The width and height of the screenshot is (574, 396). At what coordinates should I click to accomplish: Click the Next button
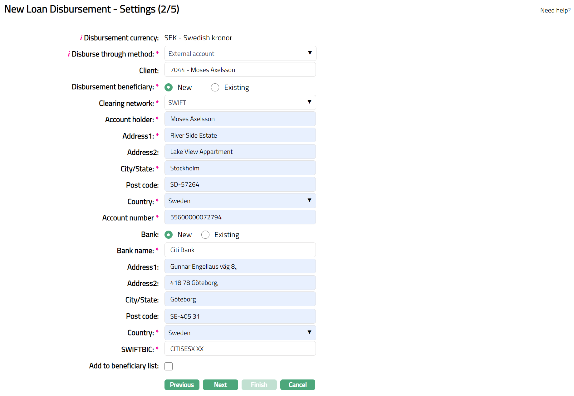[220, 385]
